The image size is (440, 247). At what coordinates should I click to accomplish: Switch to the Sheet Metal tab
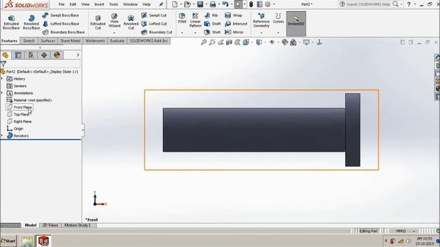pos(70,41)
